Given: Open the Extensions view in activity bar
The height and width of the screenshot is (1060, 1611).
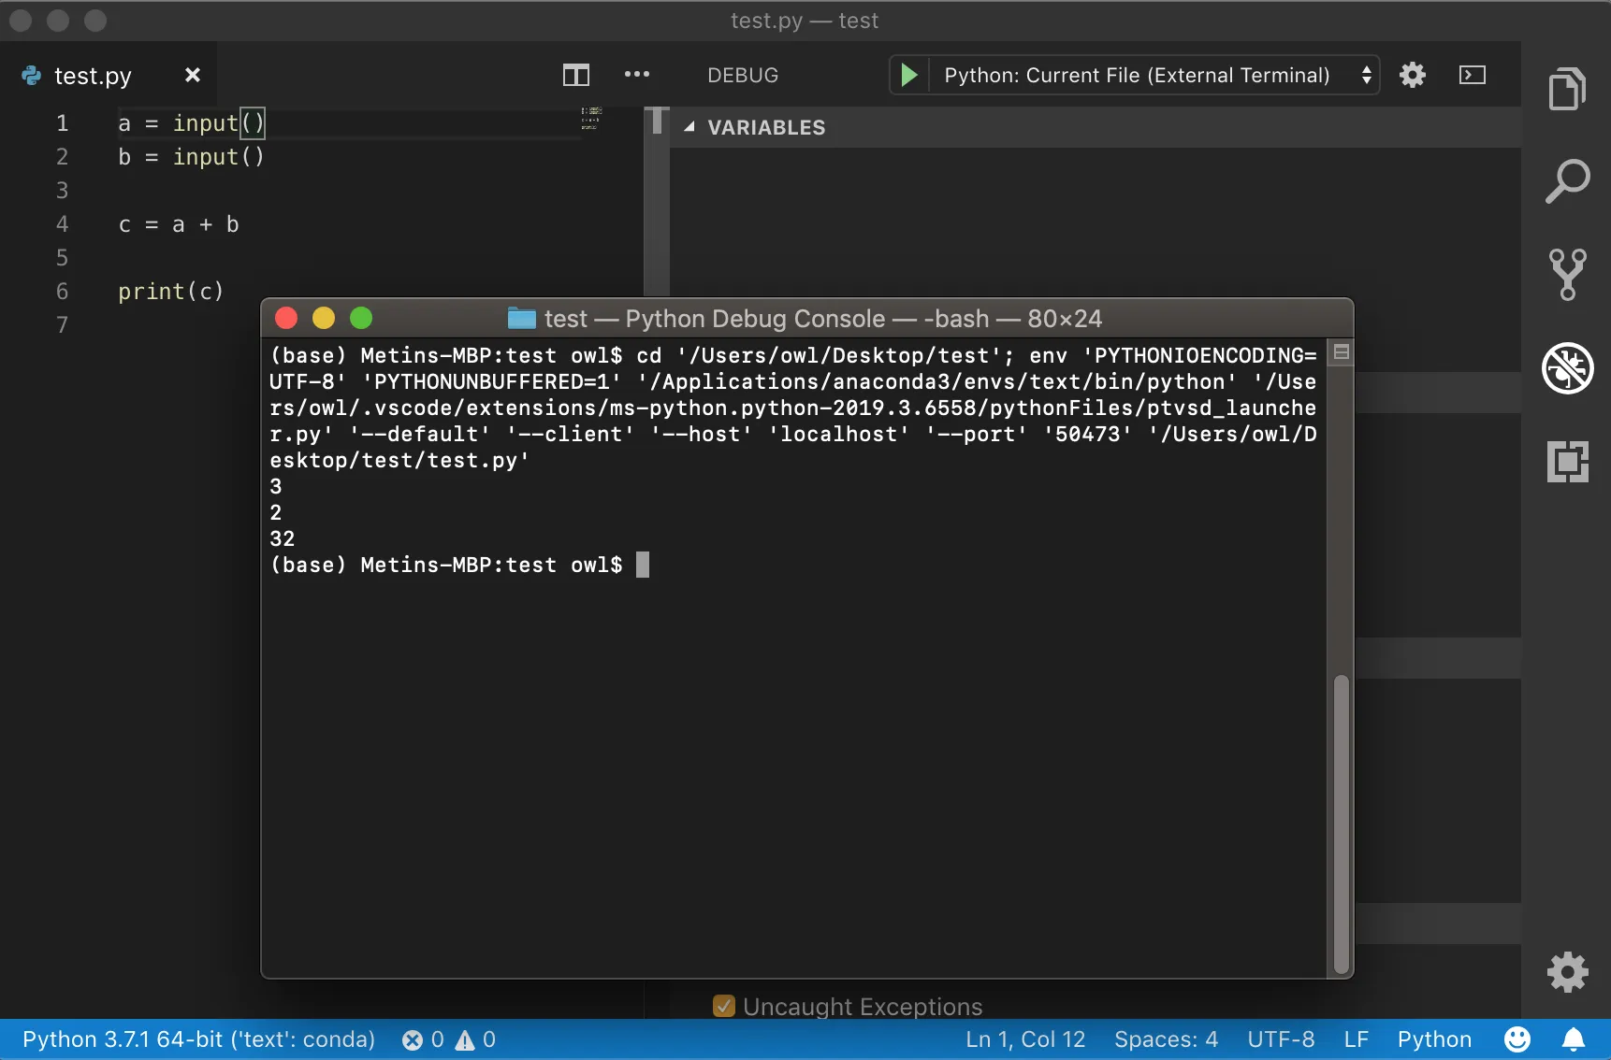Looking at the screenshot, I should [x=1568, y=461].
